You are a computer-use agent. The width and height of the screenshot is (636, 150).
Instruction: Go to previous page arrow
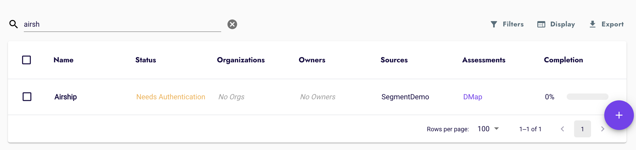[562, 129]
